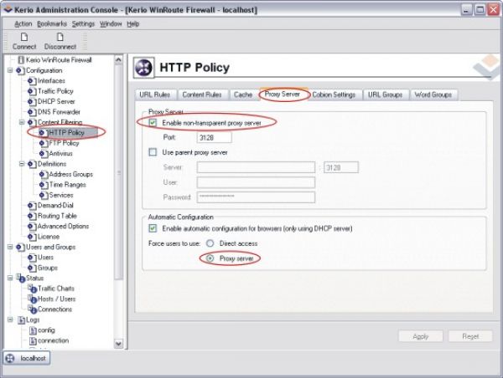The width and height of the screenshot is (503, 378).
Task: Collapse the Status tree node
Action: [10, 278]
